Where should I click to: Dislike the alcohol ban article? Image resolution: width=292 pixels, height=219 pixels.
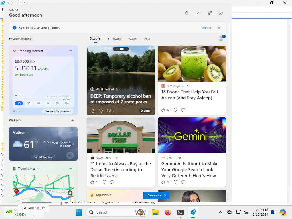click(x=101, y=111)
